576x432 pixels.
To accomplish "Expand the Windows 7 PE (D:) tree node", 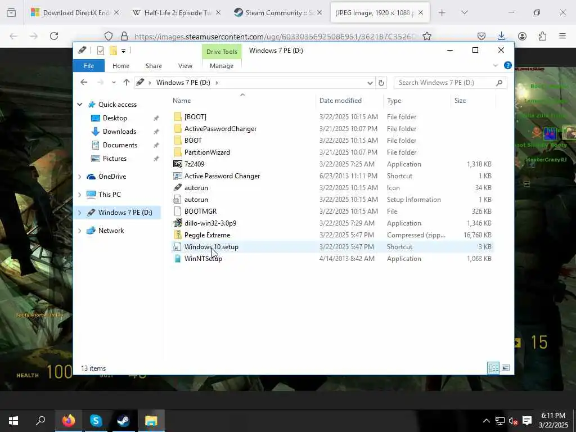I will 80,213.
